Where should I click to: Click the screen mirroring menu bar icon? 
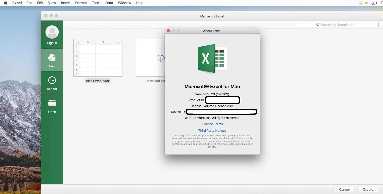coord(374,3)
